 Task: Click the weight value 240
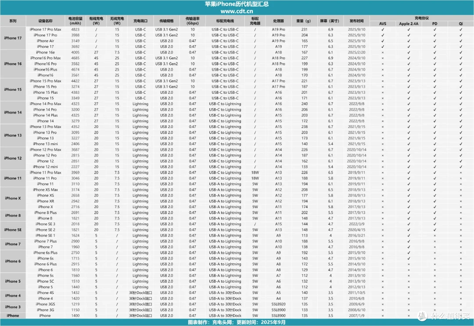[x=305, y=104]
